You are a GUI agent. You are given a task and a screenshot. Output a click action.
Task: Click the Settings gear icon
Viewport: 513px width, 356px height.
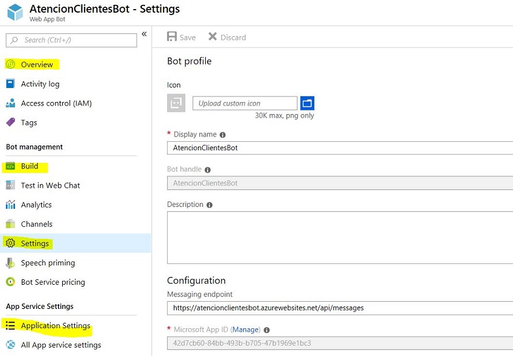coord(10,243)
